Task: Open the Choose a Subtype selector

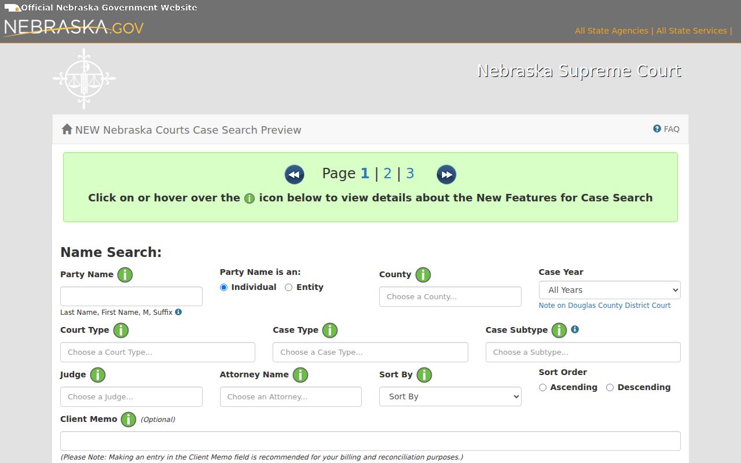Action: (583, 352)
